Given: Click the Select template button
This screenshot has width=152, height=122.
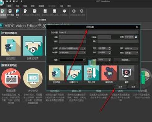Looking at the screenshot, I should click(x=126, y=60).
